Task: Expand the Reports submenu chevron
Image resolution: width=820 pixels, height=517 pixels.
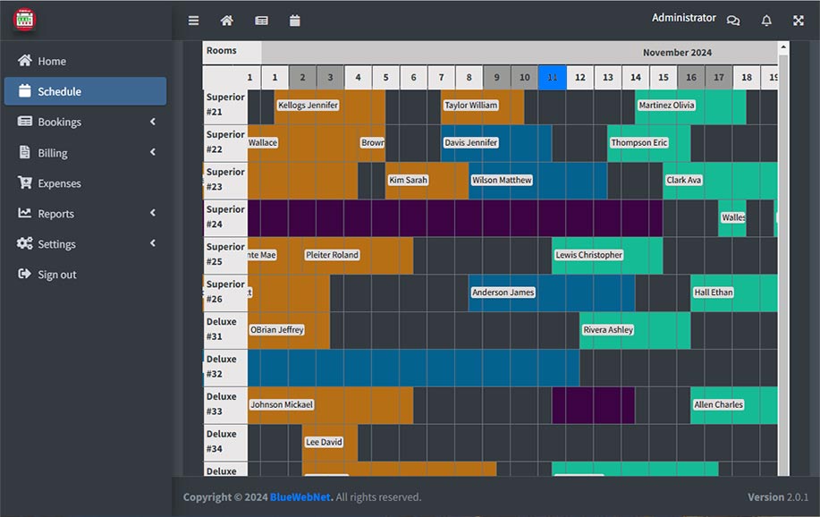Action: tap(153, 213)
